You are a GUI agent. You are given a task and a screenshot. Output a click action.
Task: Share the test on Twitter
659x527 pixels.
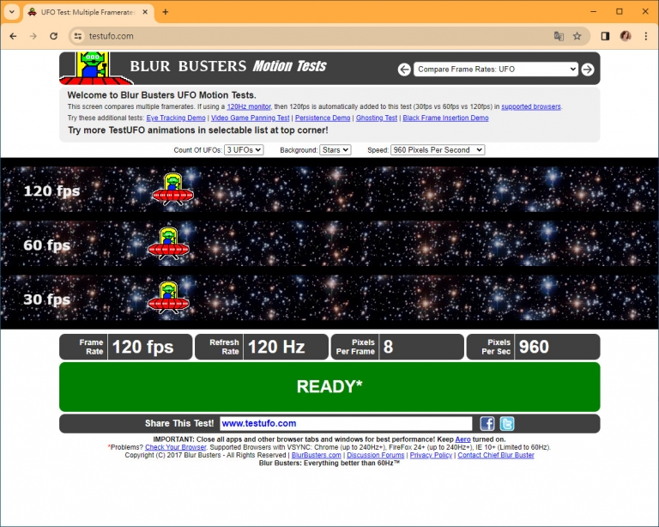(507, 424)
